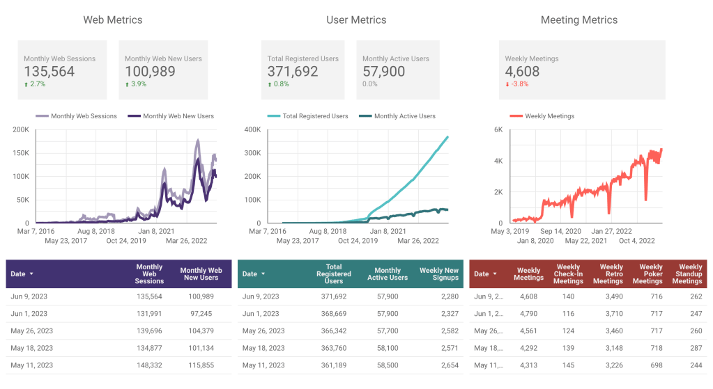
Task: Sort by Weekly New Signups column header
Action: tap(439, 274)
